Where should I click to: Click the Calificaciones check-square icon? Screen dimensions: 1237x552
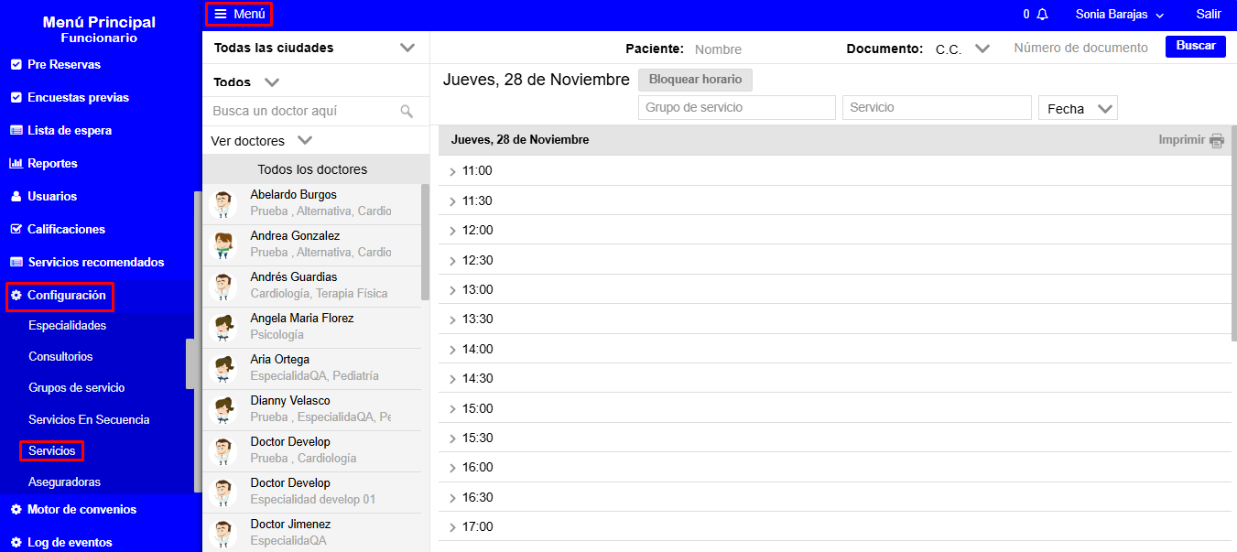(16, 230)
